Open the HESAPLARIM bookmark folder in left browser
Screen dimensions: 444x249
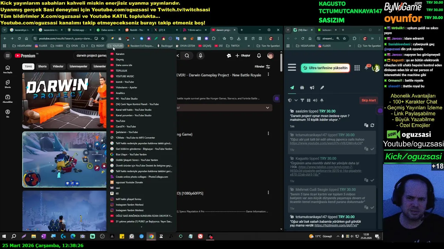point(22,46)
